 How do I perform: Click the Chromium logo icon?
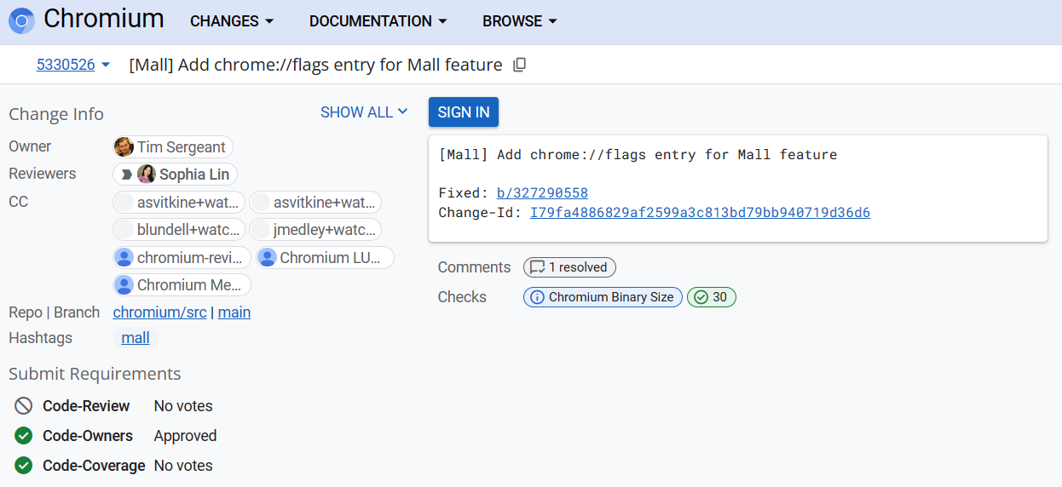pyautogui.click(x=21, y=21)
